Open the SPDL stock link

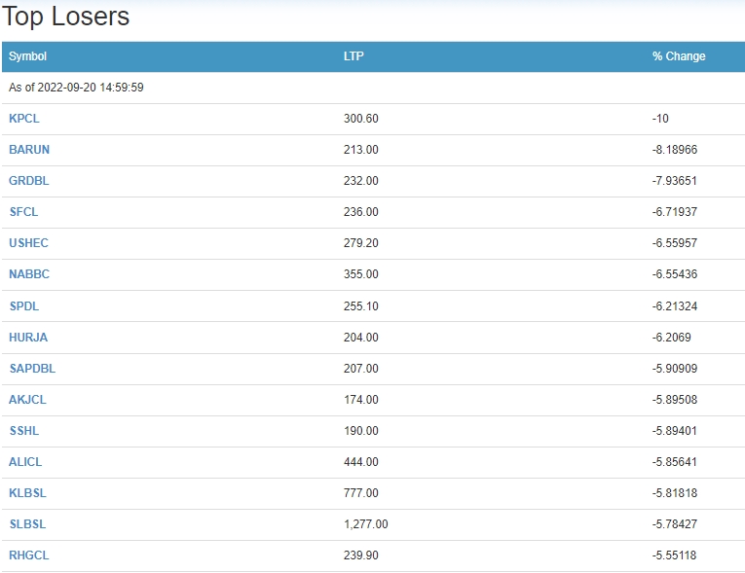pos(24,305)
